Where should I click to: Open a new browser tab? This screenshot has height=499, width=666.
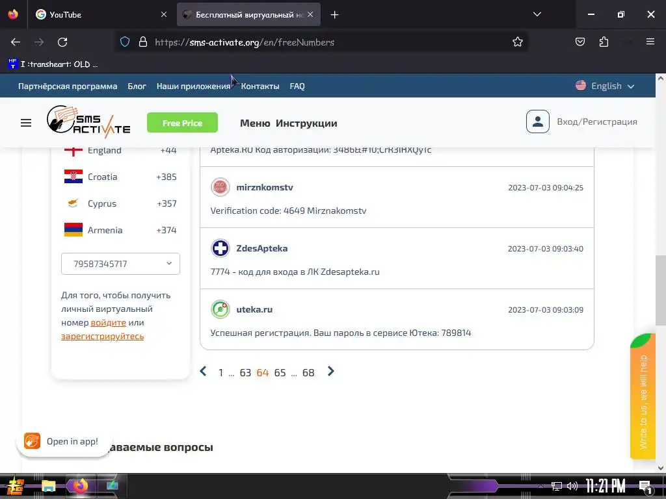(335, 15)
